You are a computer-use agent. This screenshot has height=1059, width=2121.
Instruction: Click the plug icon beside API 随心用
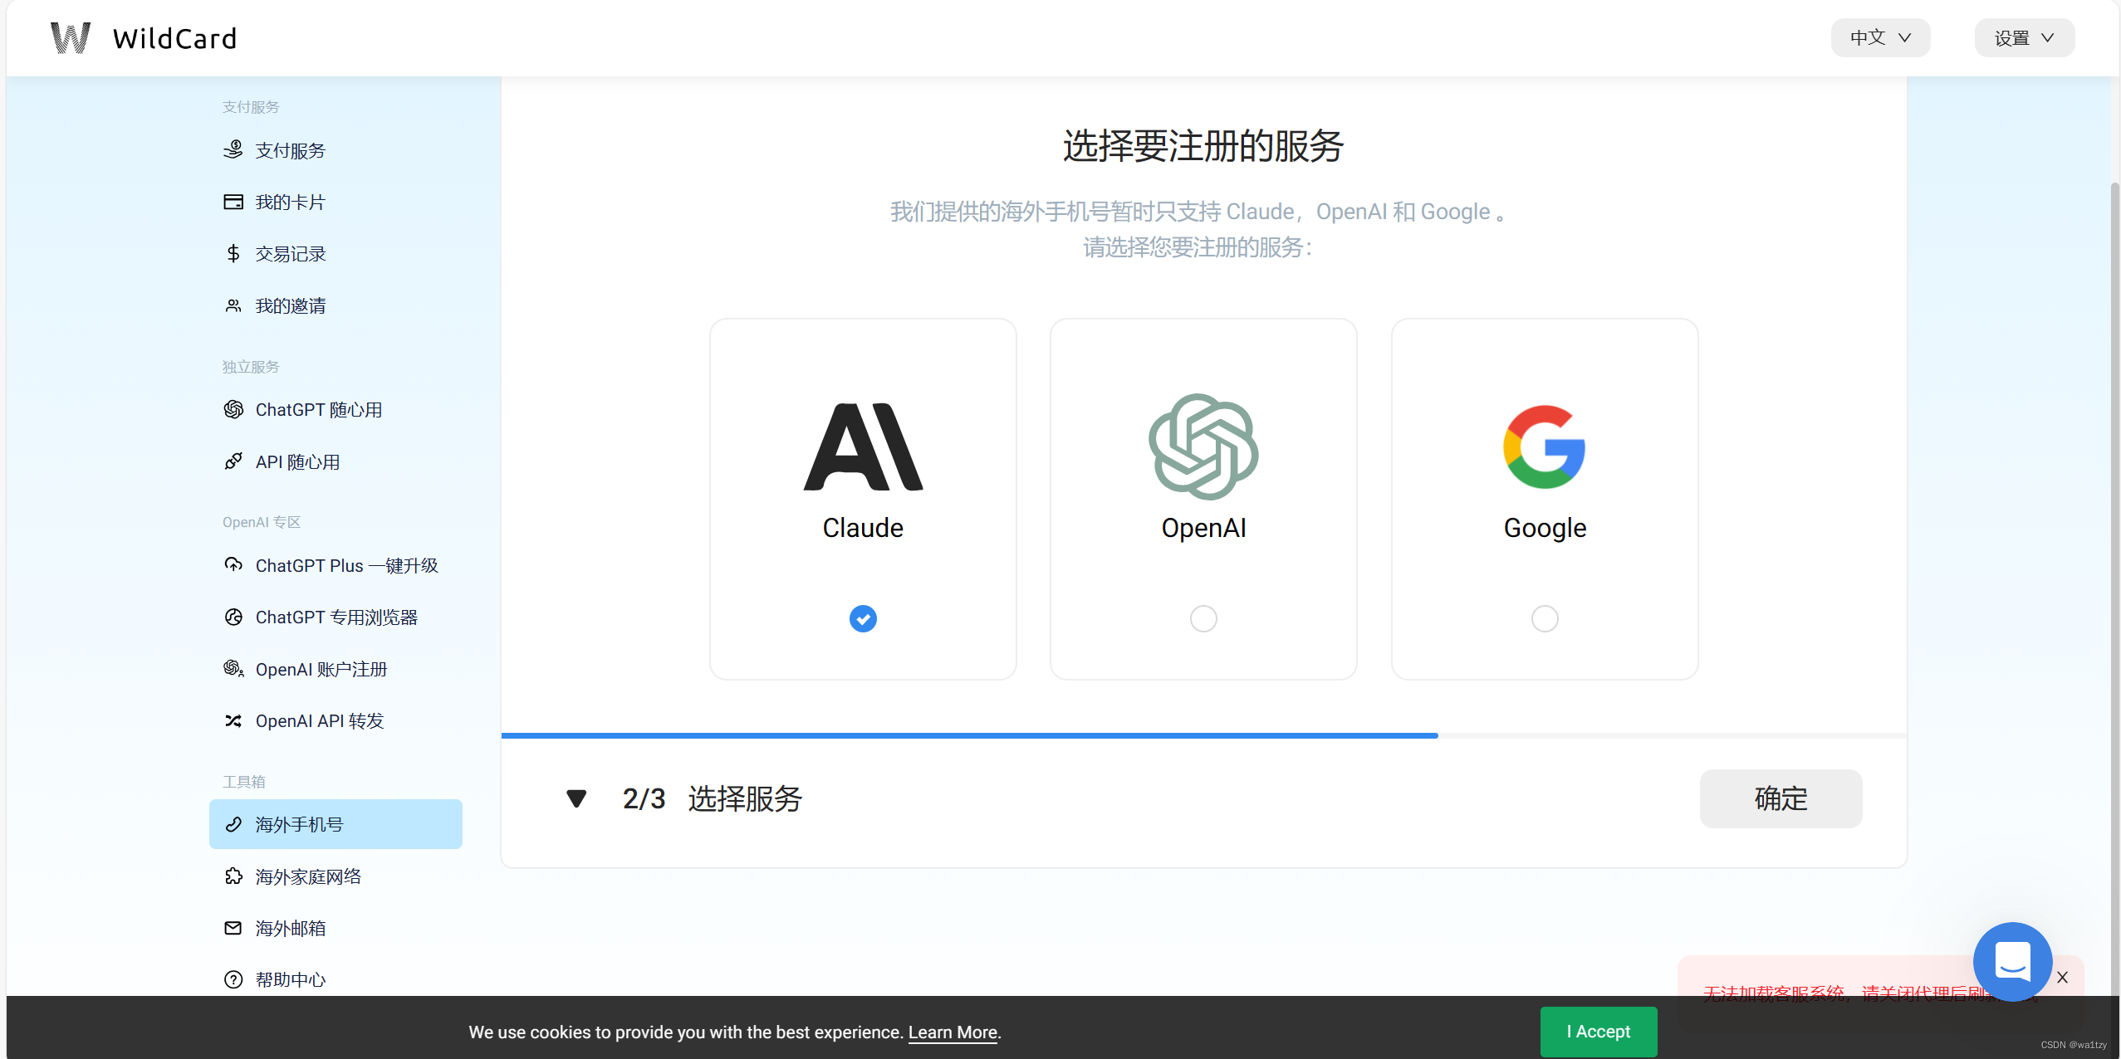[233, 461]
